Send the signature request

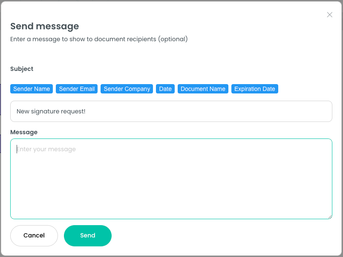pos(87,235)
